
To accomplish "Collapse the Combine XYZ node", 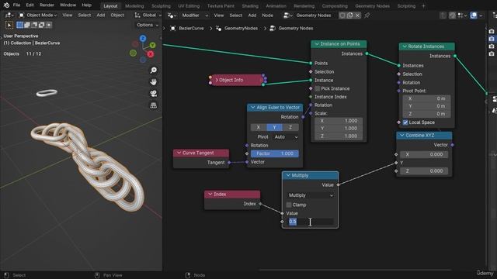I will [402, 135].
